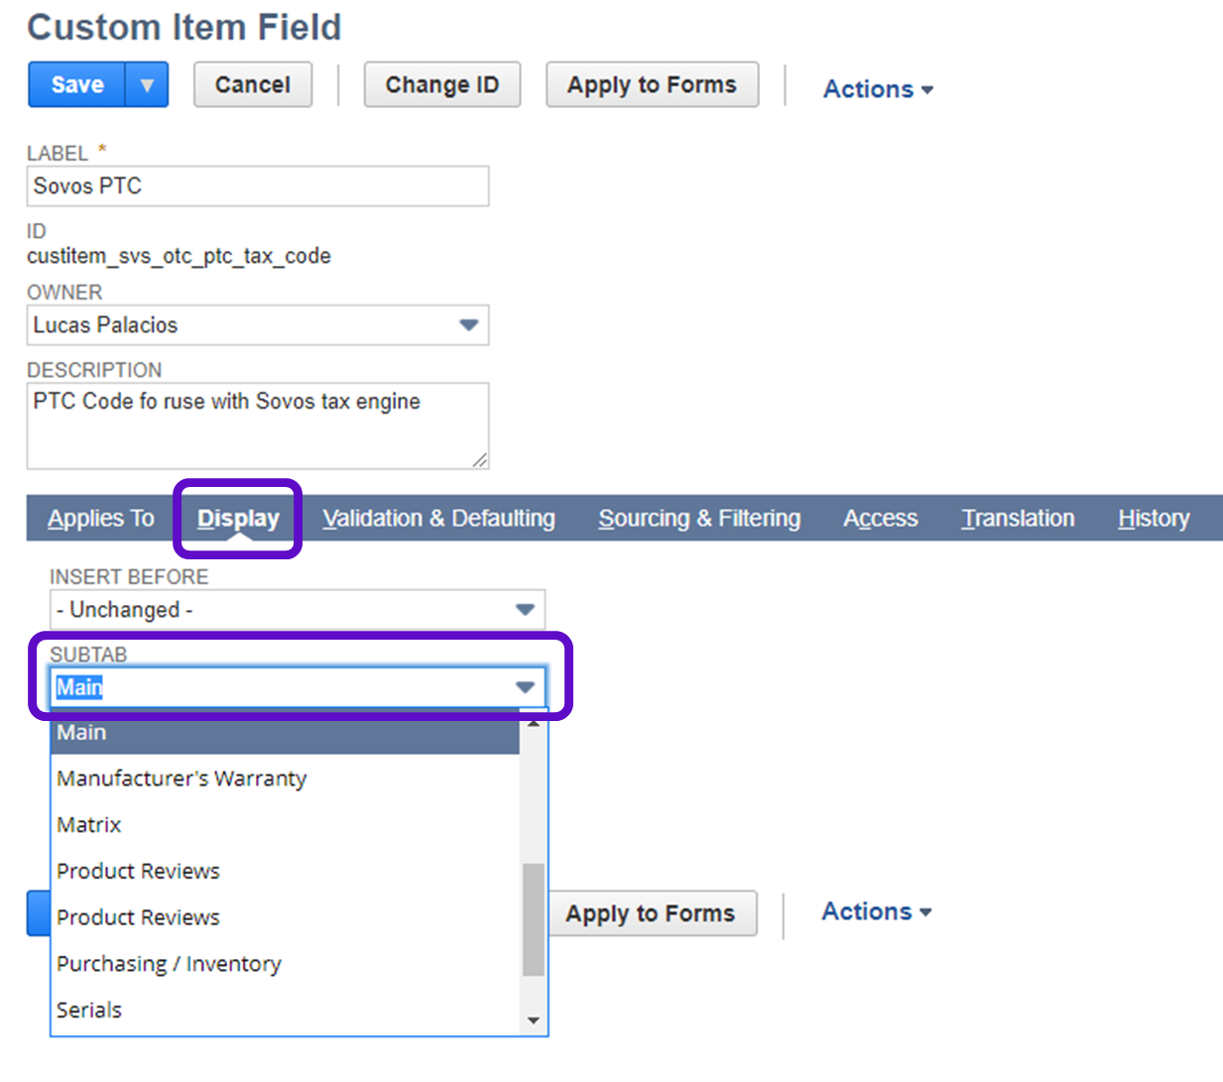Select Purchasing / Inventory in the subtab list

click(x=169, y=964)
